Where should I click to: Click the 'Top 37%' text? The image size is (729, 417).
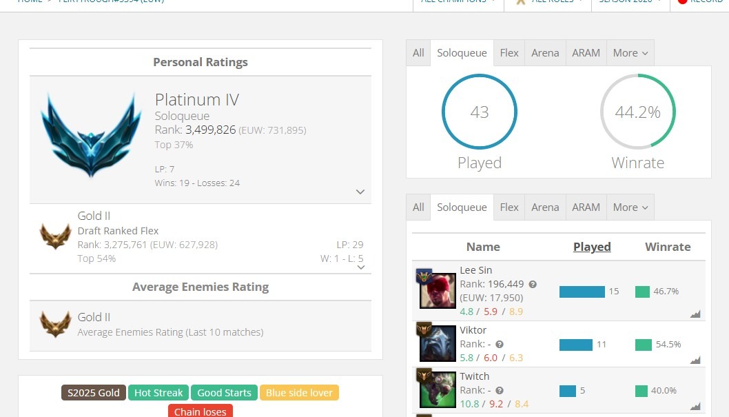[174, 145]
